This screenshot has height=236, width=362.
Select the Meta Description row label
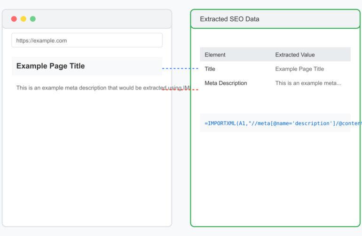pos(226,83)
